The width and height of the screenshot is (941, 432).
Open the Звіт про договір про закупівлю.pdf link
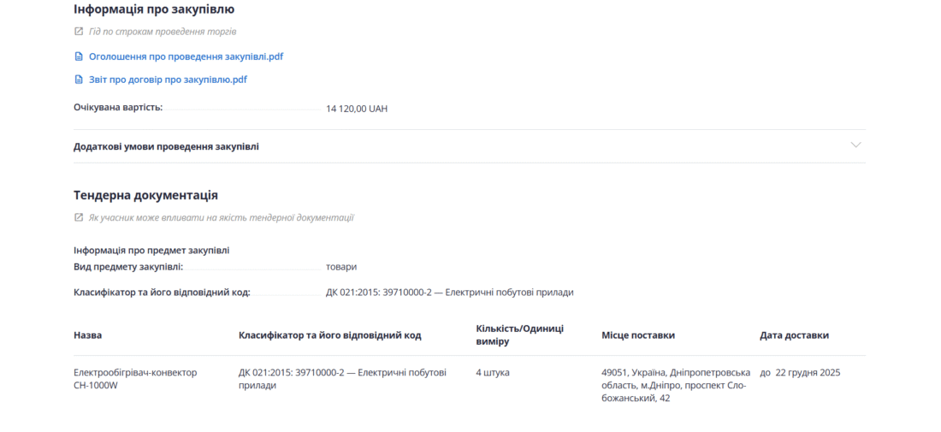click(168, 80)
